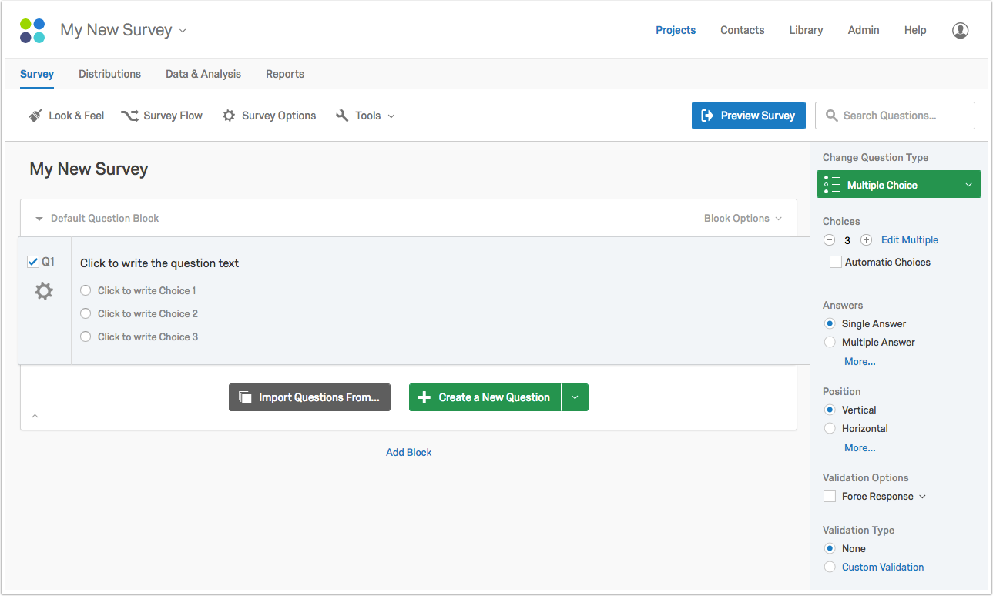The width and height of the screenshot is (993, 596).
Task: Click inside the Search Questions field
Action: (894, 115)
